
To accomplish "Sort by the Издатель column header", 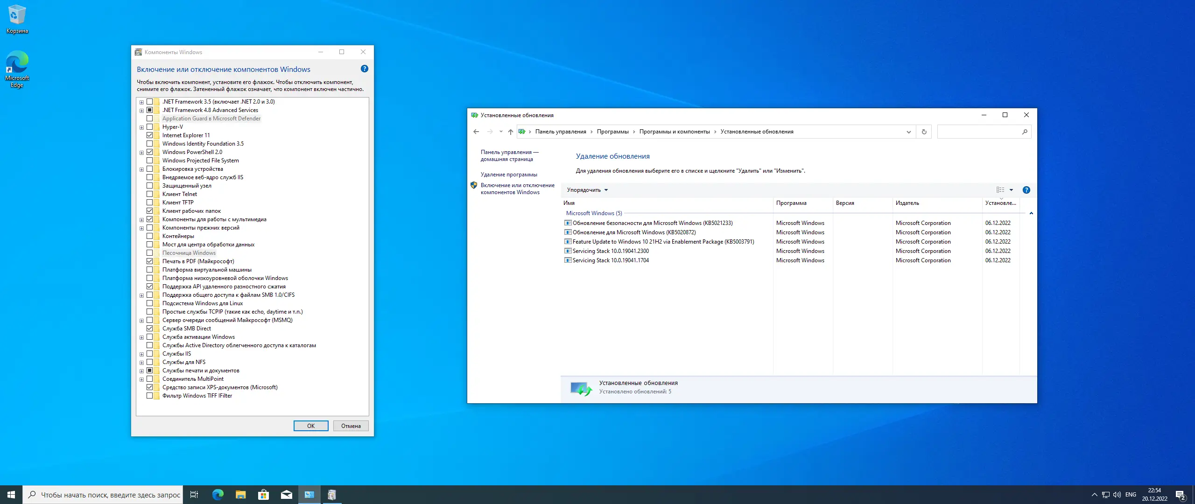I will [907, 203].
